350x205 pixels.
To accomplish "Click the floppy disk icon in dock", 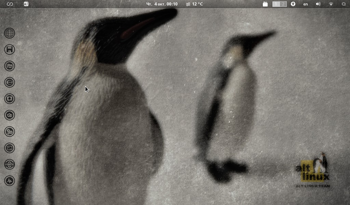I will [10, 50].
